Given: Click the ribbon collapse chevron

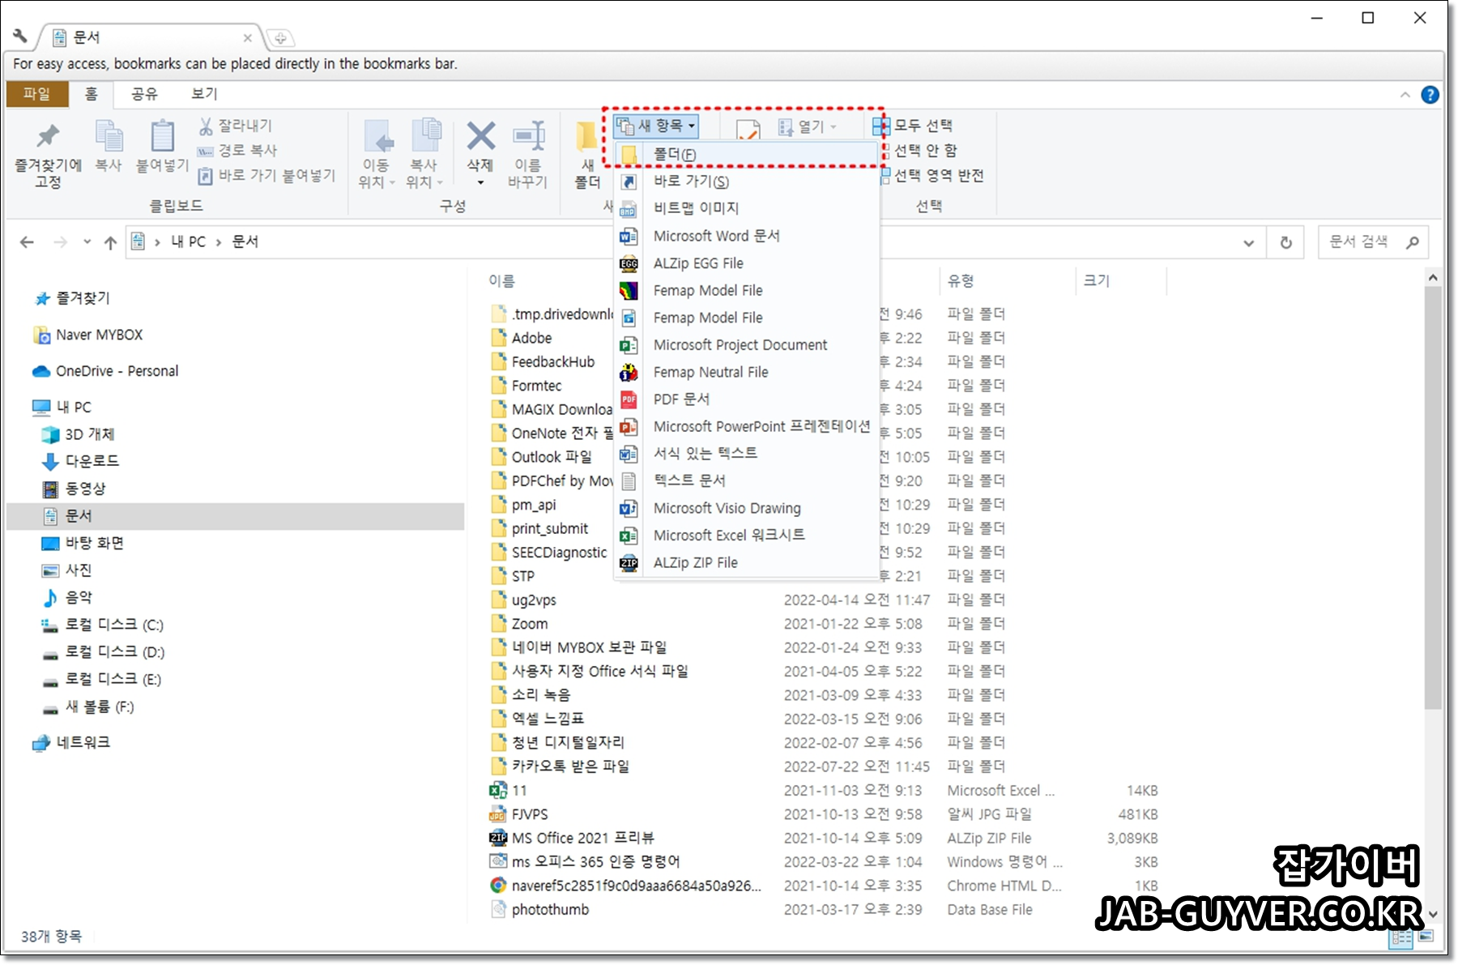Looking at the screenshot, I should [x=1405, y=95].
